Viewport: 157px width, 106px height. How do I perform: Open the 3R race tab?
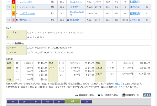(36, 102)
